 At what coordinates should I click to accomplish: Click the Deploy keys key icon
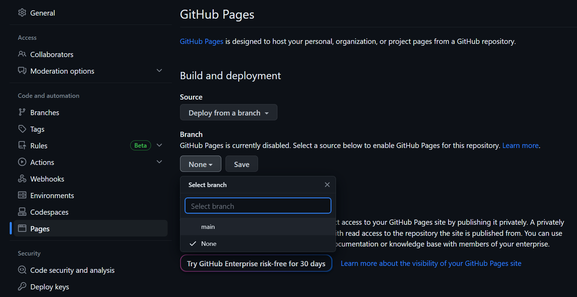pyautogui.click(x=22, y=286)
